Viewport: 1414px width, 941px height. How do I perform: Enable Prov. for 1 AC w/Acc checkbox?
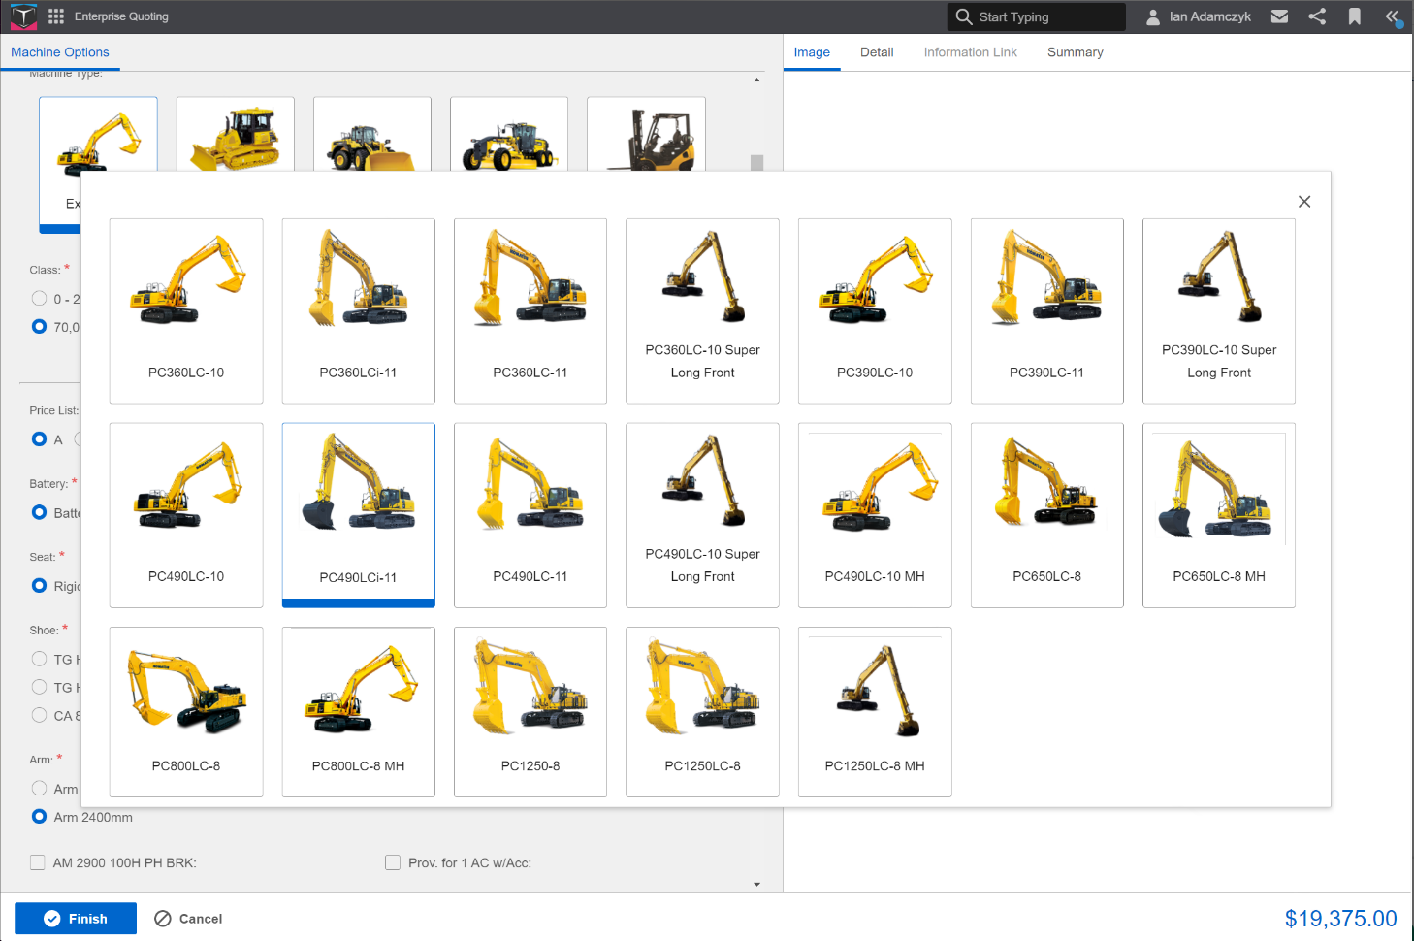pos(393,862)
